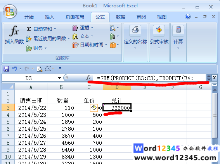Select the 公式 Formulas tab
The image size is (220, 164).
[x=100, y=17]
